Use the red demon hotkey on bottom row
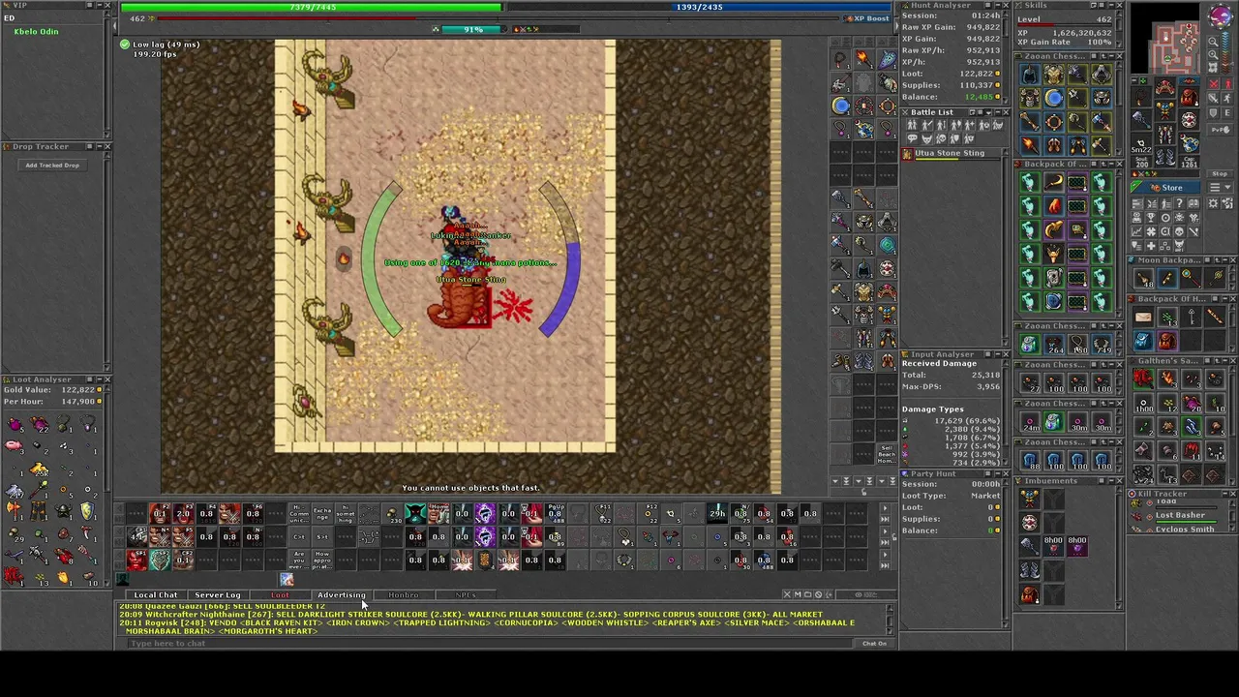 (x=136, y=560)
